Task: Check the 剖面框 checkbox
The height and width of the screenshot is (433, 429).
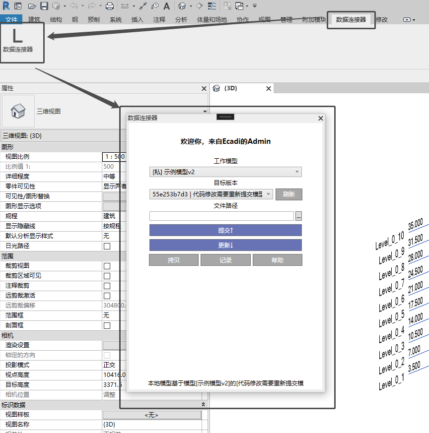Action: point(107,325)
